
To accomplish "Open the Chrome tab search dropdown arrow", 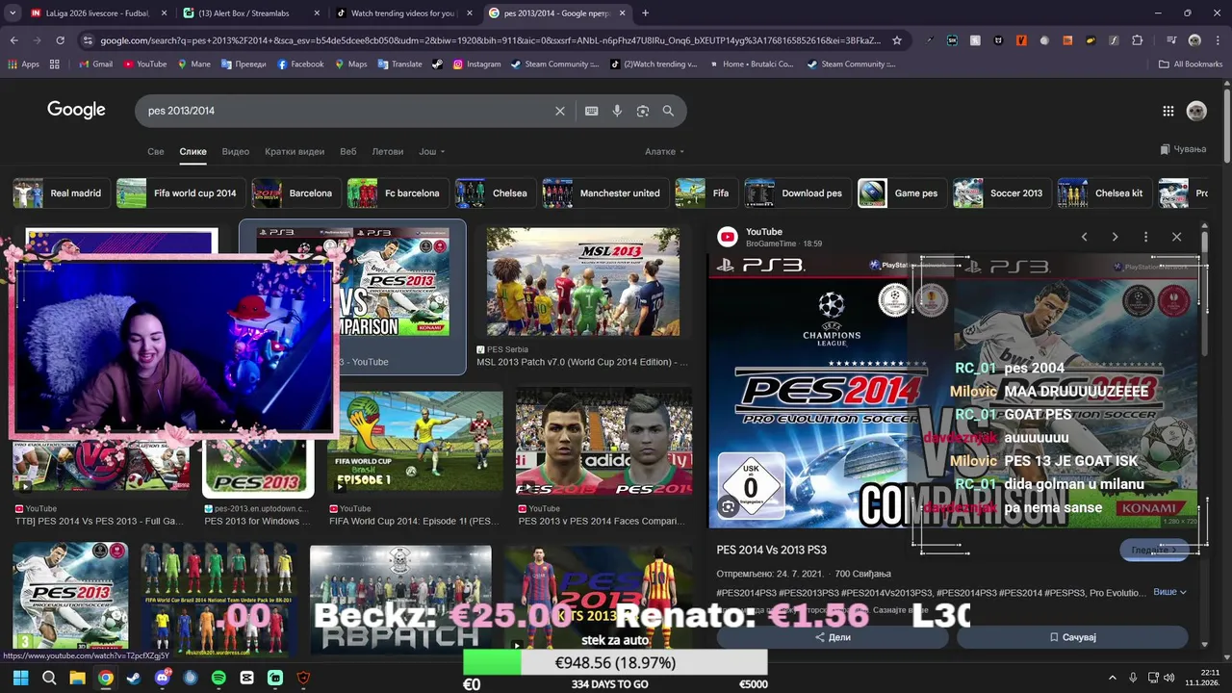I will coord(13,13).
